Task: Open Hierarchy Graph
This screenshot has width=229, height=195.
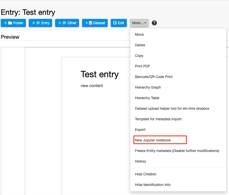Action: [178, 87]
